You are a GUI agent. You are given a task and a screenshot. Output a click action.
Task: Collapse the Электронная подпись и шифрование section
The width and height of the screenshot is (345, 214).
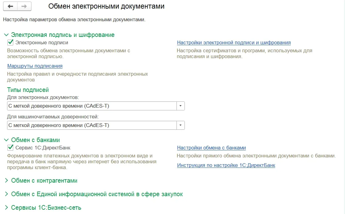6,35
